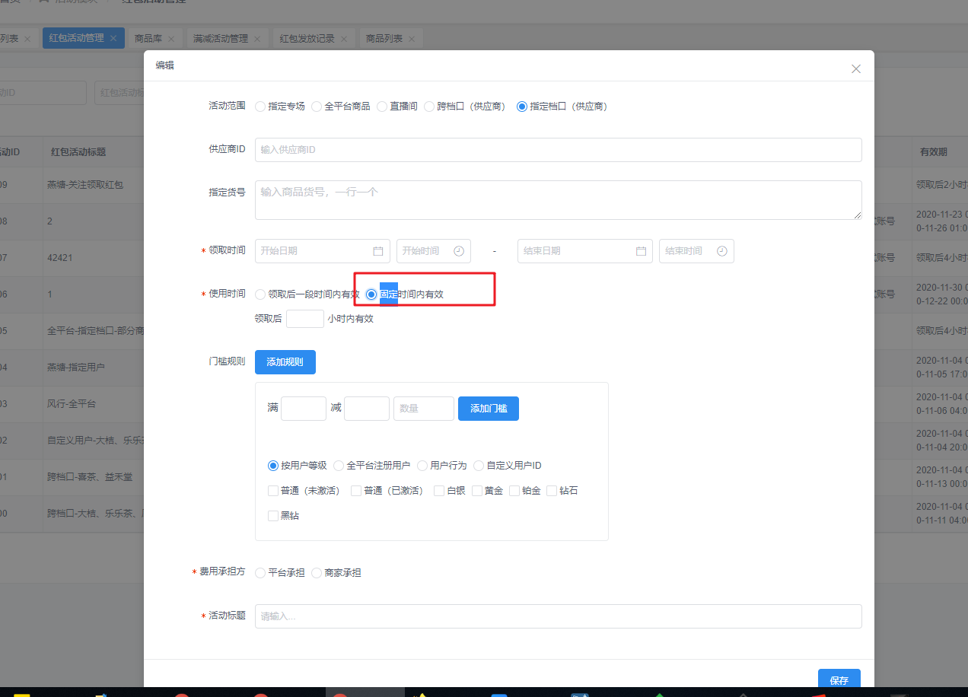Click table cell 42421
Image resolution: width=968 pixels, height=697 pixels.
tap(59, 258)
